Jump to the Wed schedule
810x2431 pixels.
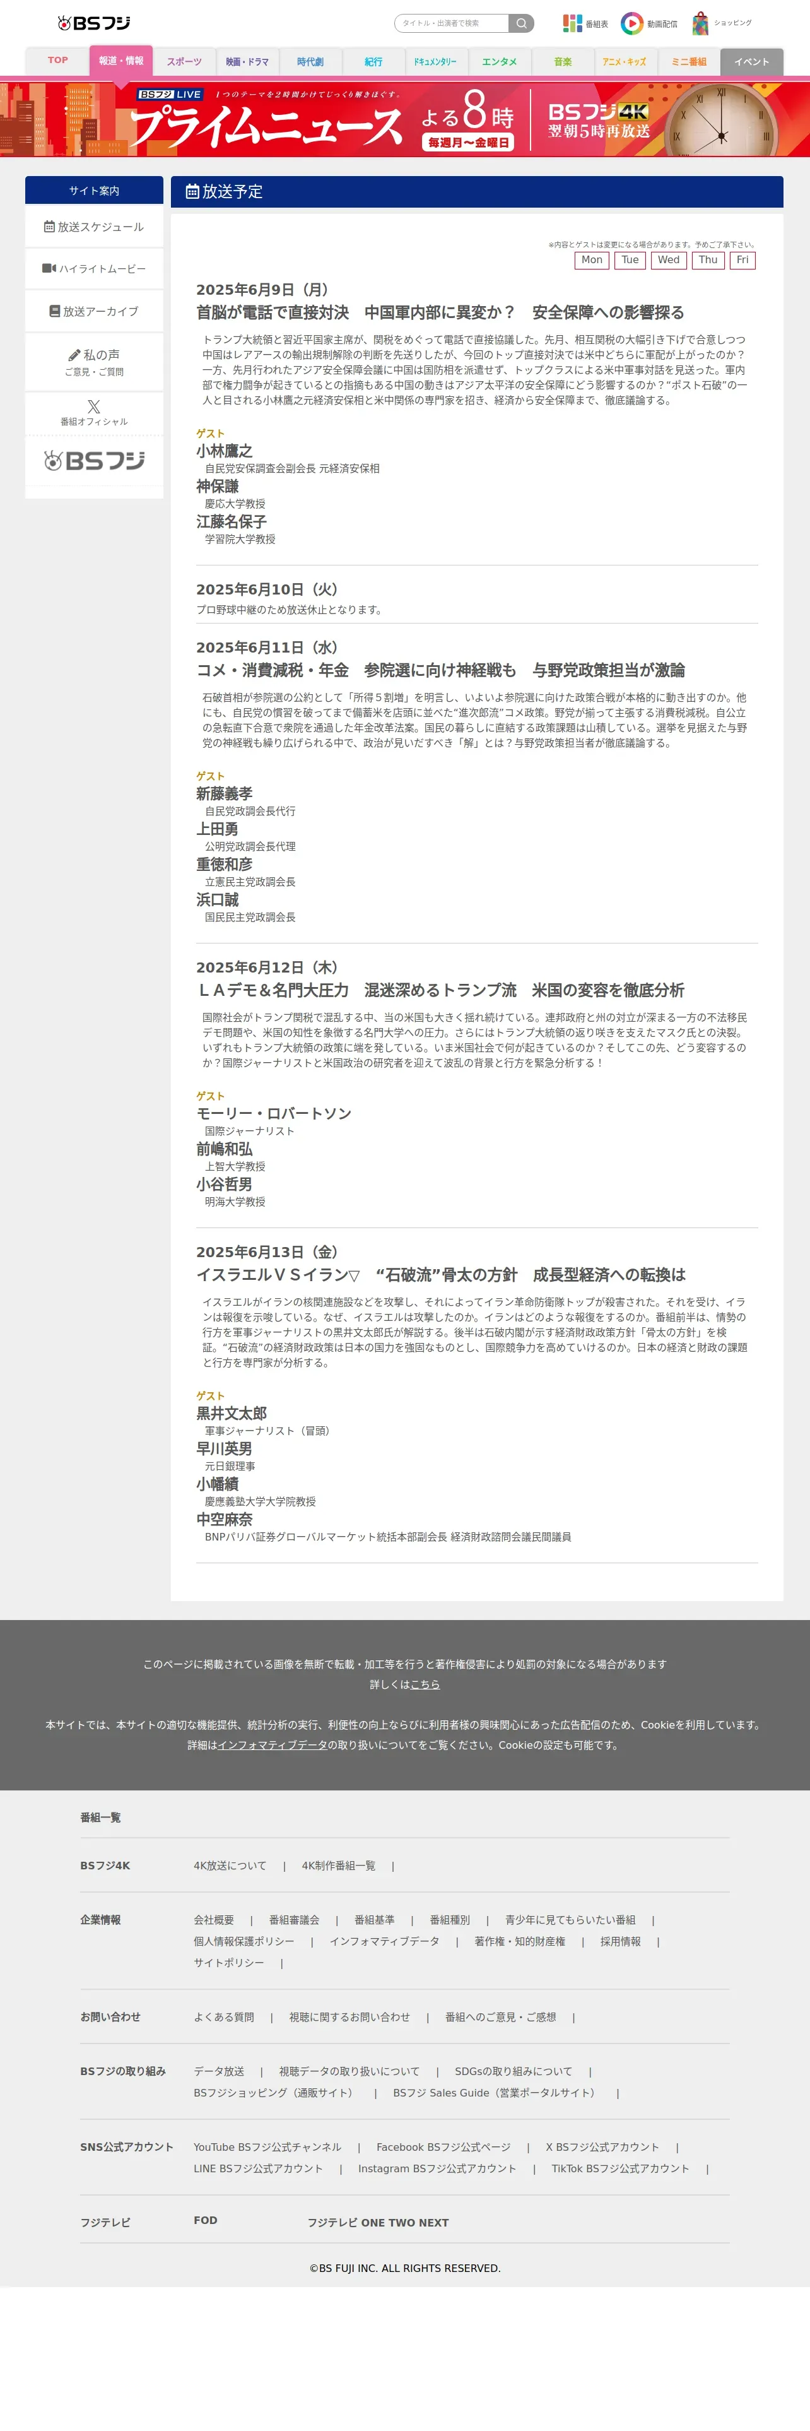tap(669, 261)
